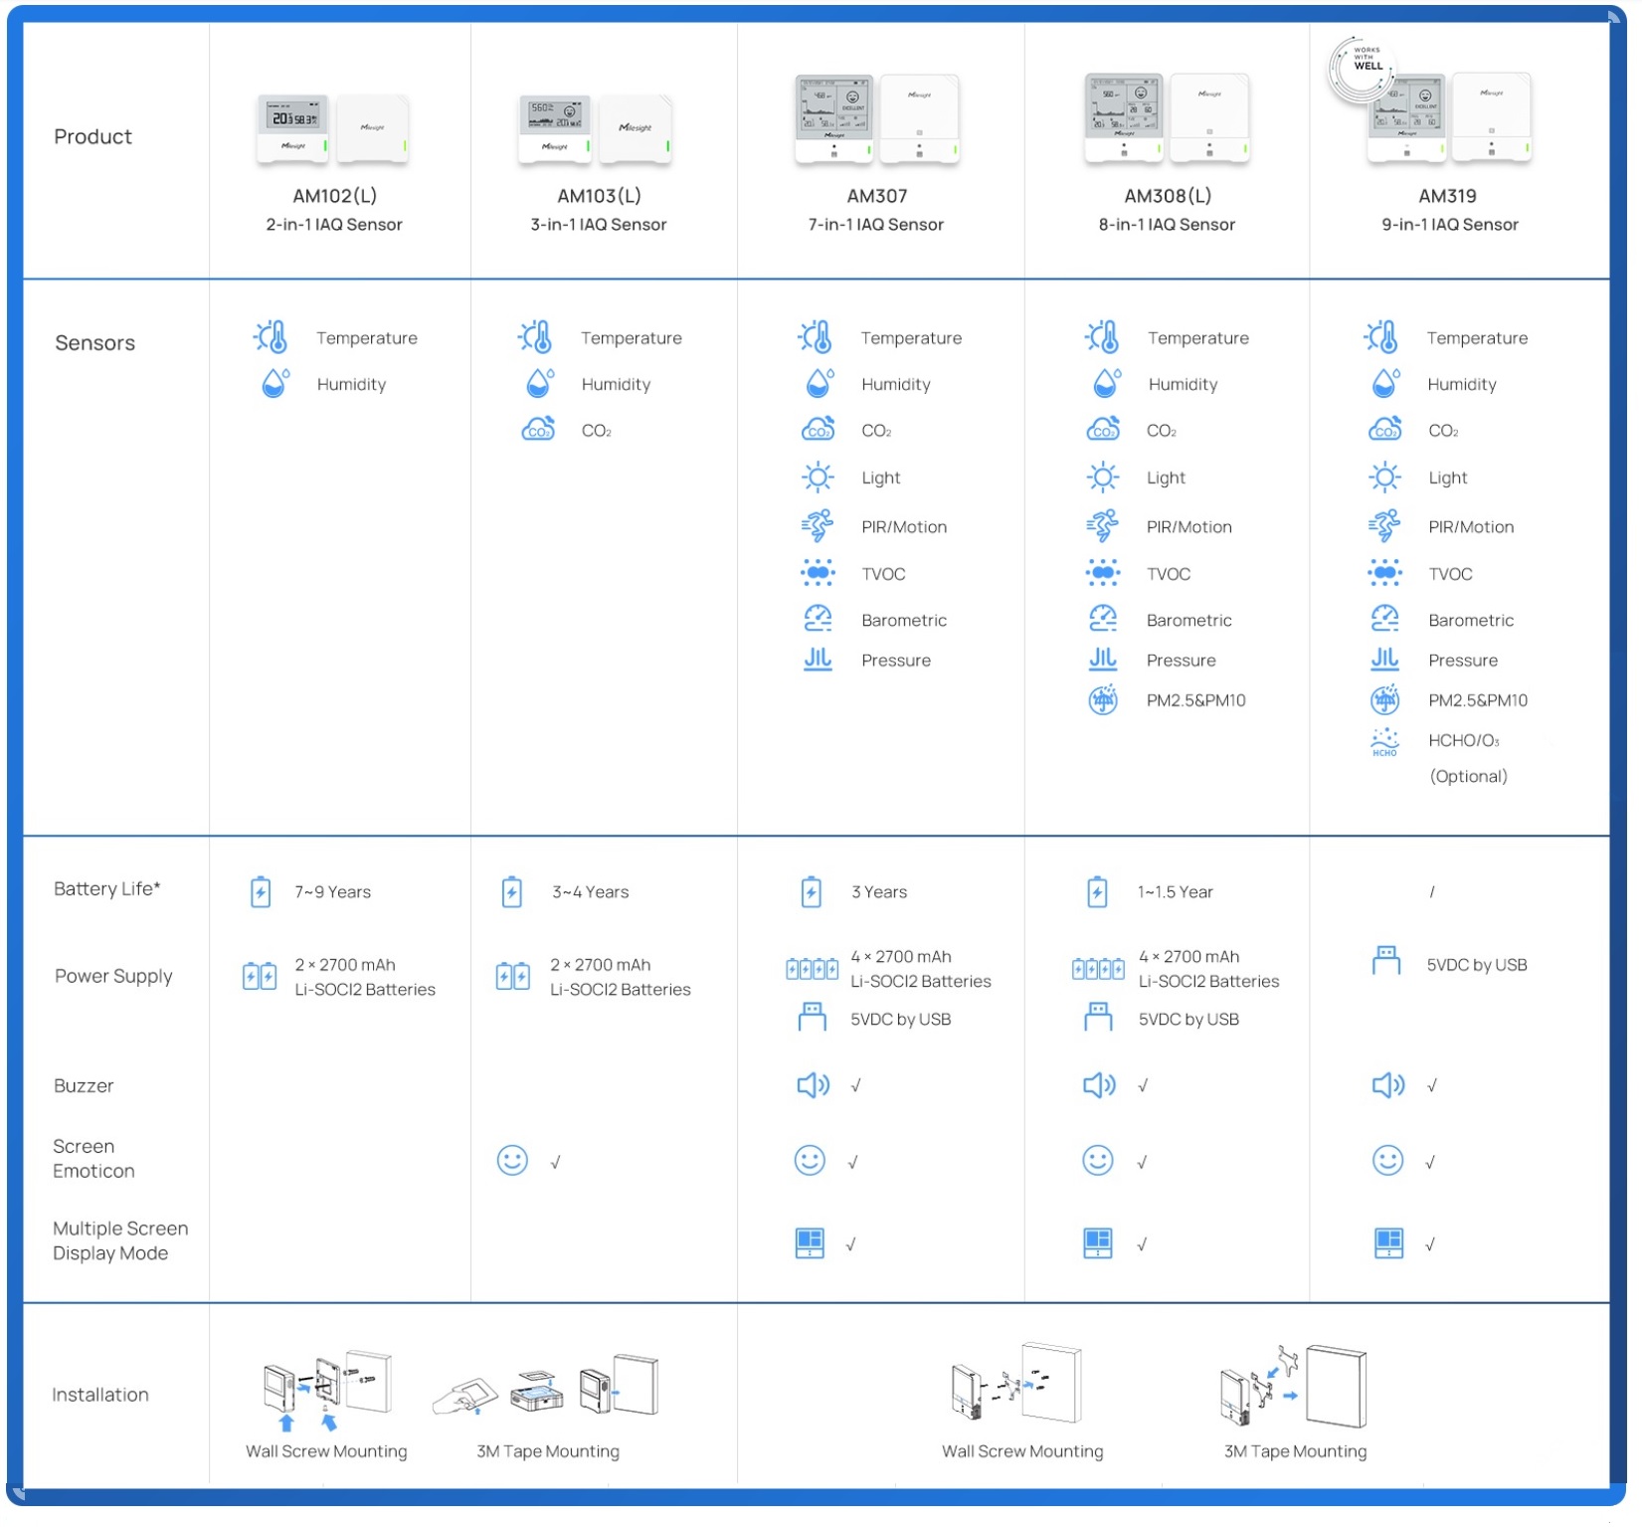
Task: Click the AM103(L) product name
Action: tap(599, 197)
